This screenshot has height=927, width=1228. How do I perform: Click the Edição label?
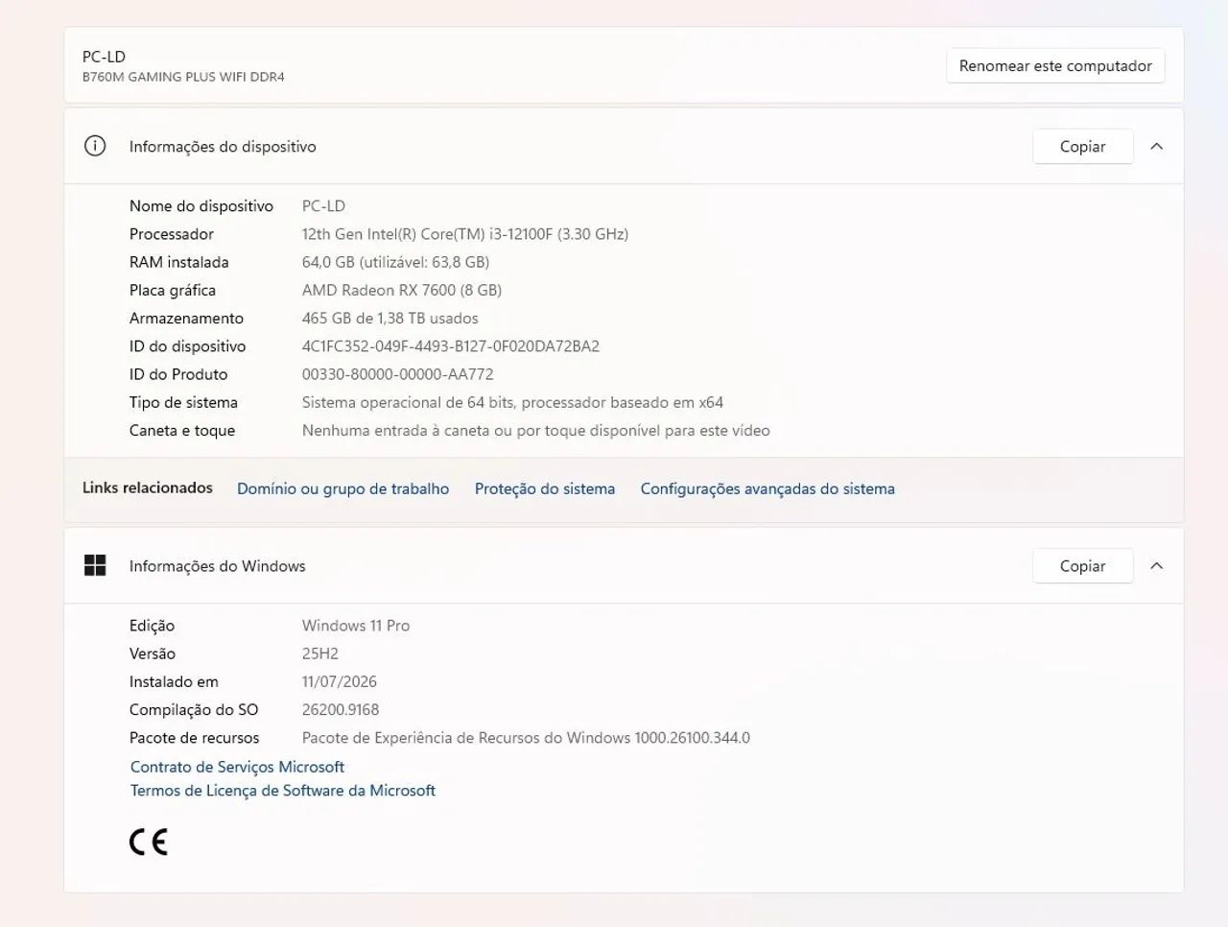[x=152, y=625]
